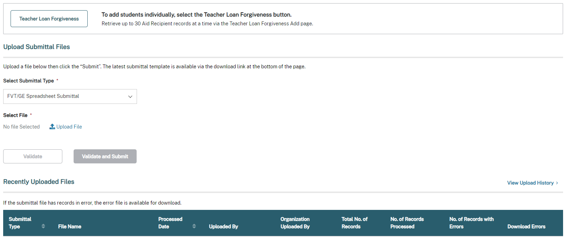This screenshot has width=568, height=237.
Task: Click the Upload File link text
Action: point(69,127)
